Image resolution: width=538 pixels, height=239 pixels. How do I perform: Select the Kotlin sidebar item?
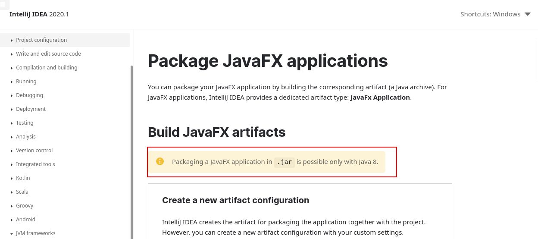coord(23,178)
